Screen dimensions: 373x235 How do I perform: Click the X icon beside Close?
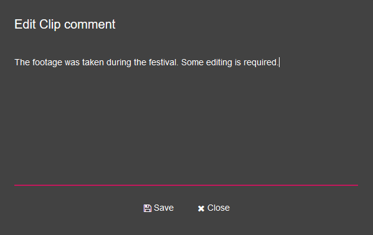tap(201, 208)
